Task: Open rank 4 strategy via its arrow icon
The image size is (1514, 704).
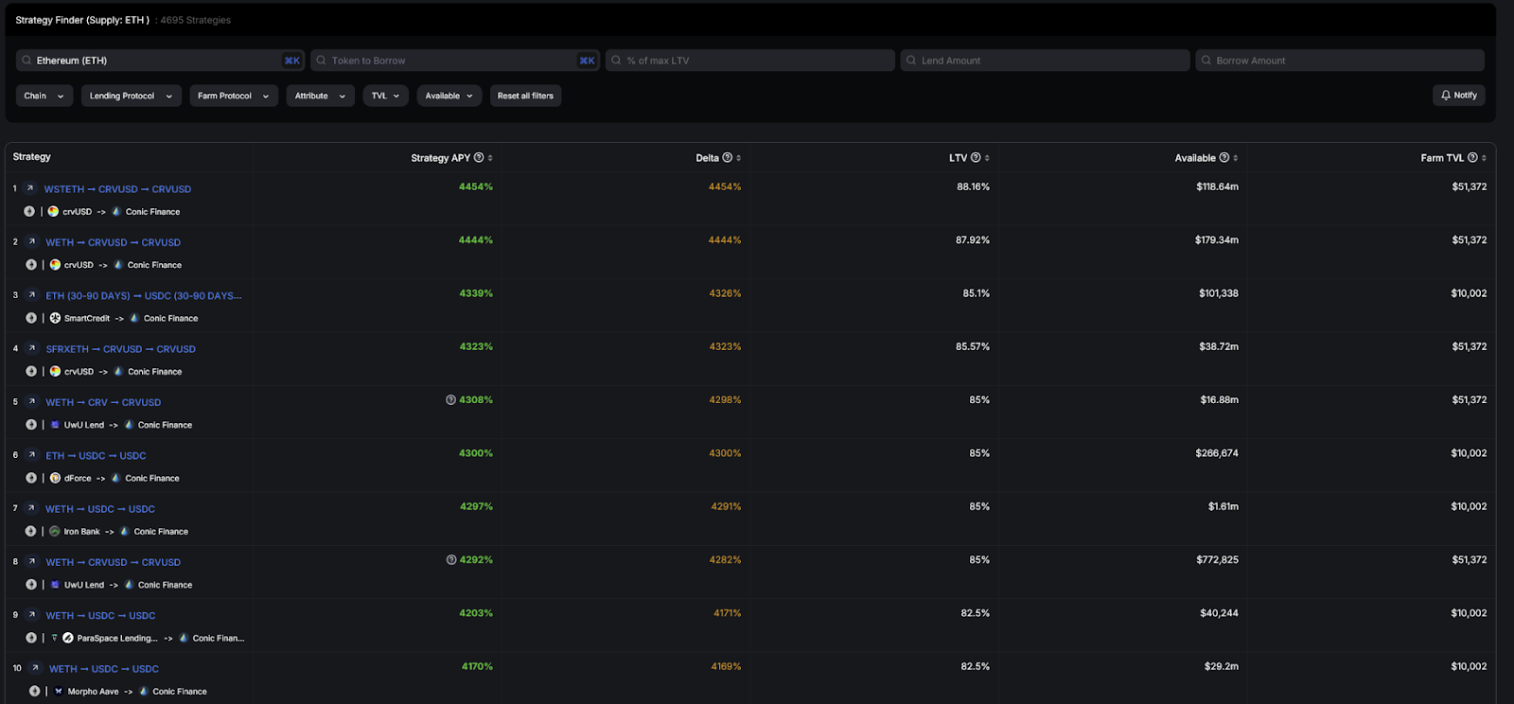Action: (x=31, y=348)
